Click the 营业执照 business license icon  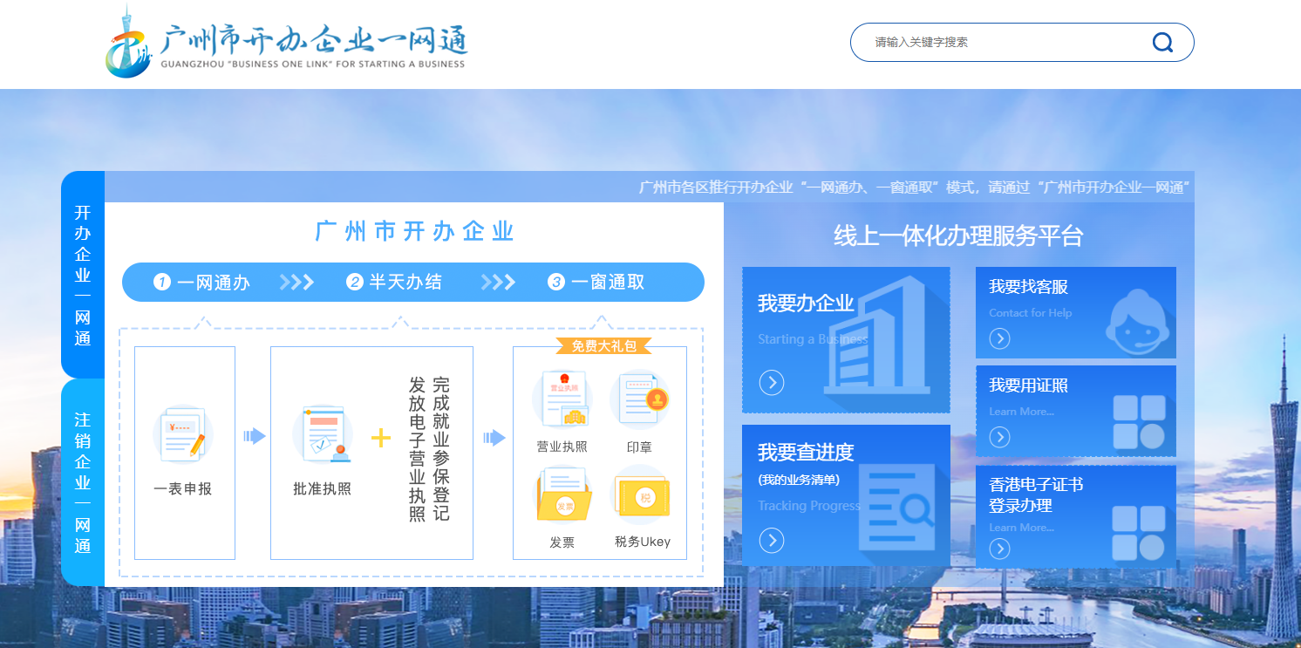[x=563, y=398]
